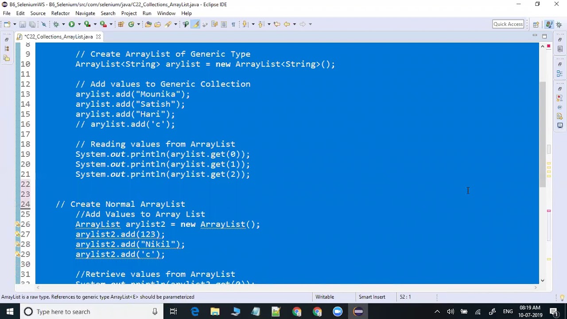Click the Search flashlight icon

coord(168,24)
